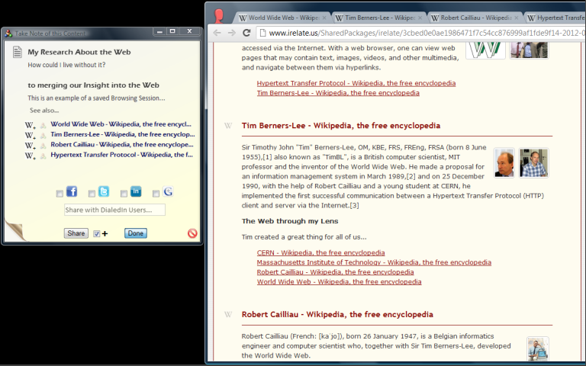Open World Wide Web link under Tim section
The height and width of the screenshot is (366, 586).
click(x=339, y=282)
